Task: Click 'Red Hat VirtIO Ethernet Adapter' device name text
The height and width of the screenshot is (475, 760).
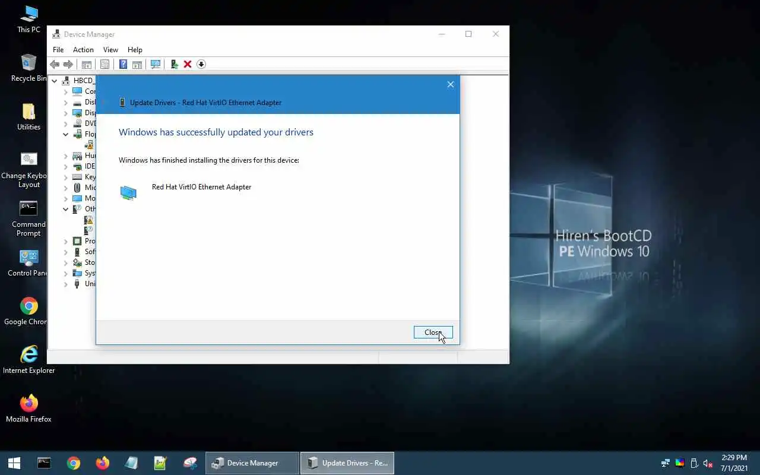Action: [x=201, y=187]
